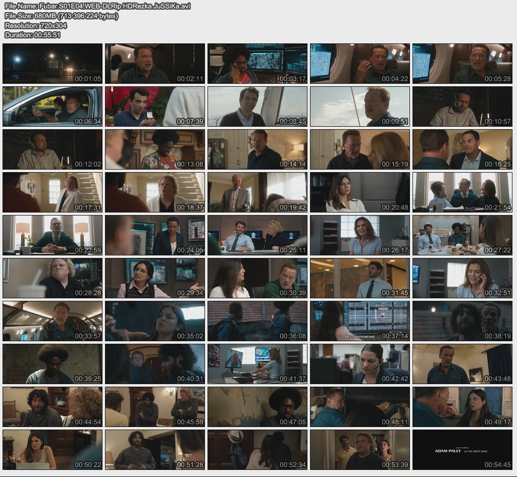This screenshot has width=517, height=477.
Task: Click the Resolution 720x304 text
Action: (36, 25)
